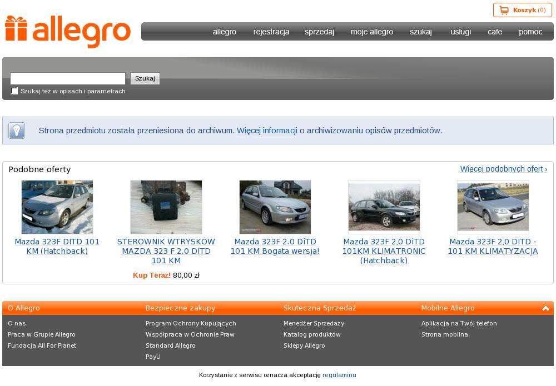Open the black Mazda KLIMATRONIC thumbnail

[x=384, y=207]
